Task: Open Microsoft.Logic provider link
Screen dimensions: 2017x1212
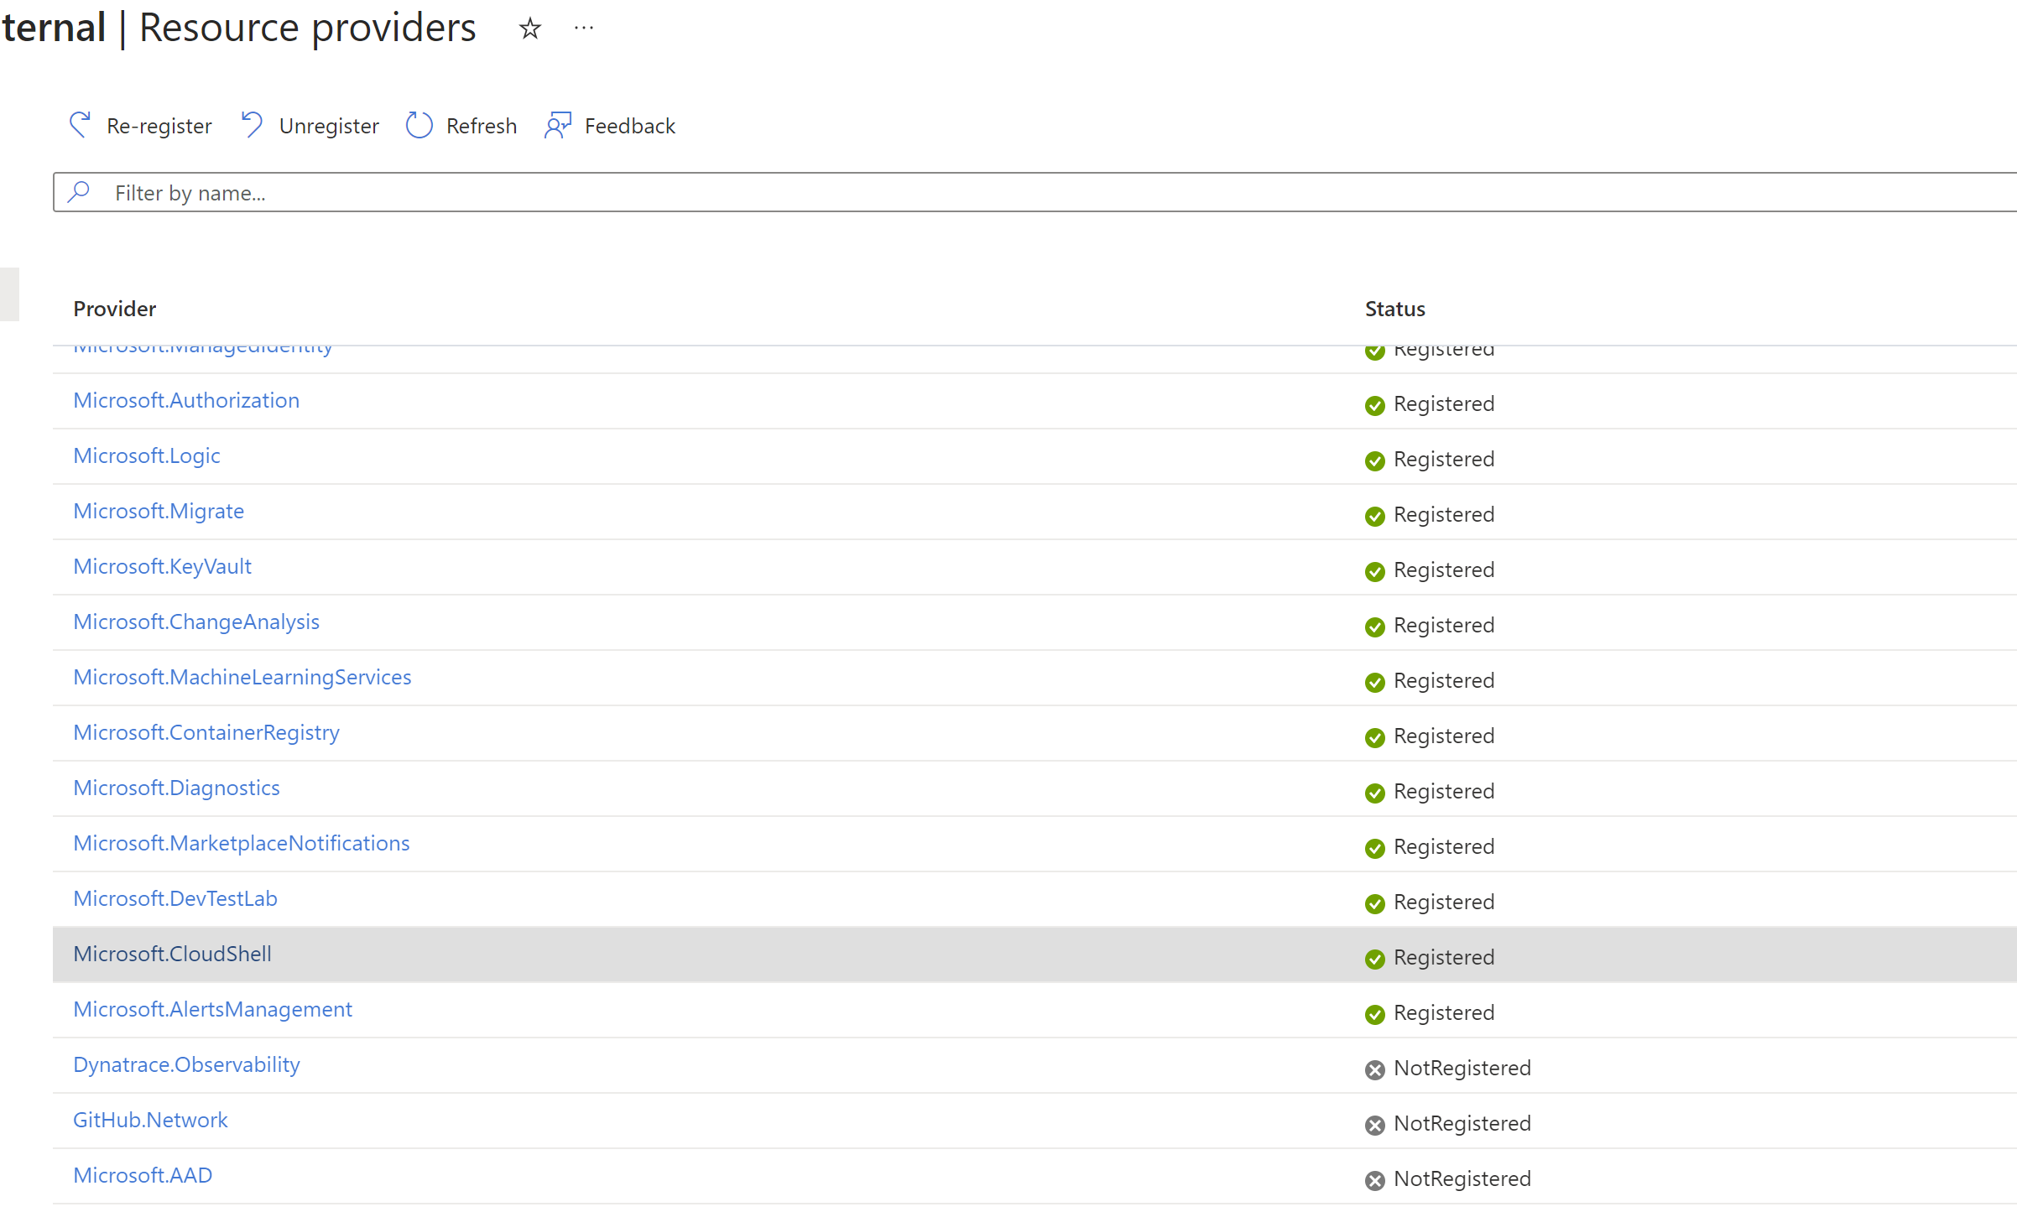Action: pos(147,455)
